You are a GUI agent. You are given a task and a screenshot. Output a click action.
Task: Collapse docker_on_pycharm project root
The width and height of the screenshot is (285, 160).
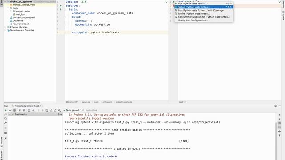click(x=5, y=2)
